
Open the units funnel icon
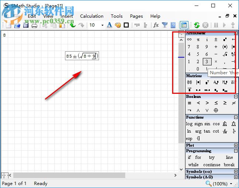click(x=165, y=25)
